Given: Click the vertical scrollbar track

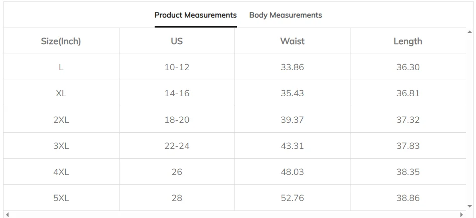Looking at the screenshot, I should [469, 120].
